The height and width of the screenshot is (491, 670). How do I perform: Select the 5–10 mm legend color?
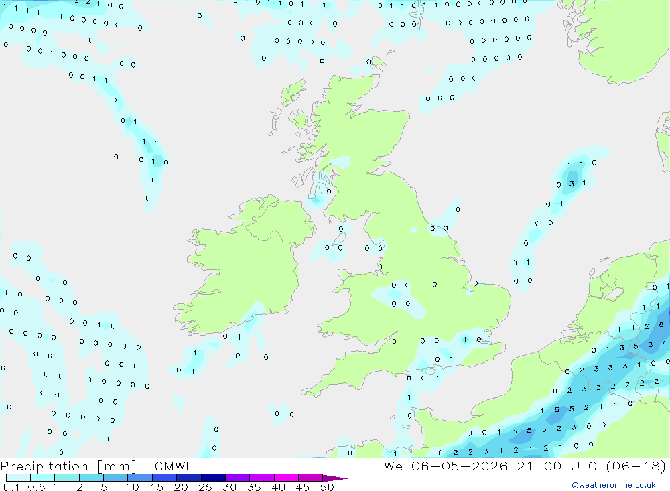coord(115,478)
